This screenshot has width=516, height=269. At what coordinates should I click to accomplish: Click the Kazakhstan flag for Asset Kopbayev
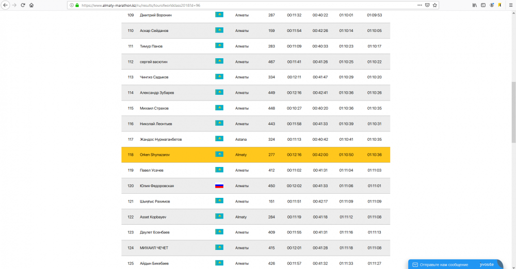click(x=219, y=217)
